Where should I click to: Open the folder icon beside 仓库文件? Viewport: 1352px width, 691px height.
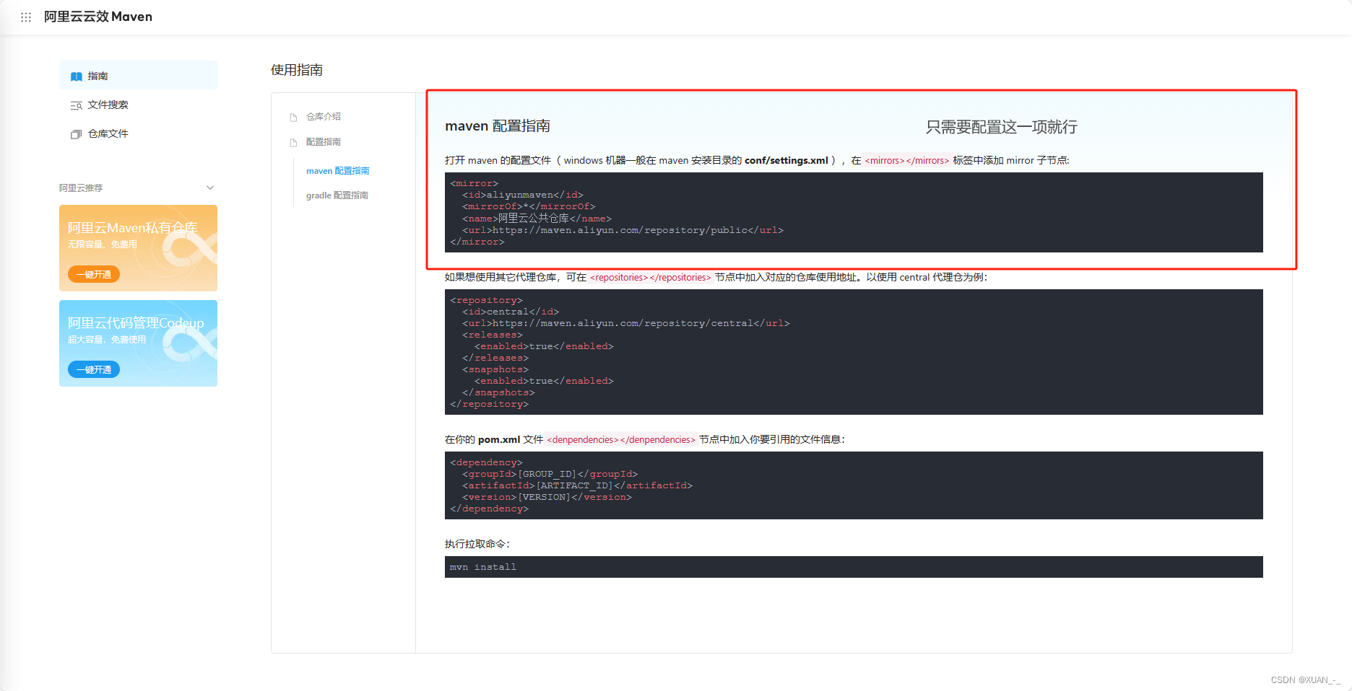pyautogui.click(x=77, y=133)
